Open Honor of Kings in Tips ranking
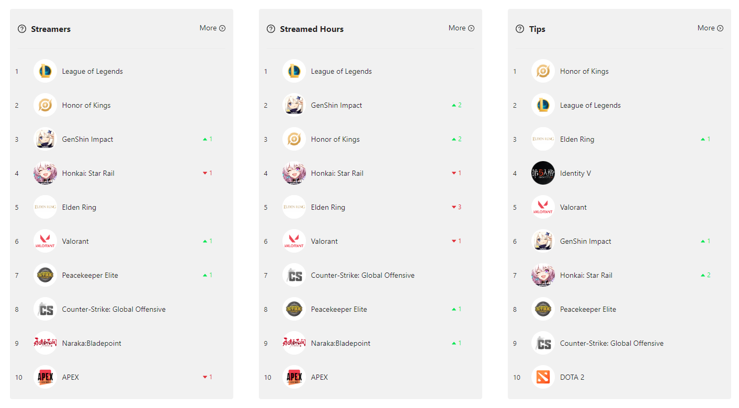Viewport: 739px width, 408px height. 584,71
